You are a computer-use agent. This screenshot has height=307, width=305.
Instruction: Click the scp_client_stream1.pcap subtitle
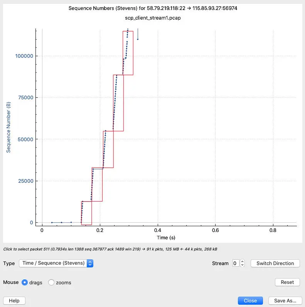click(x=153, y=18)
